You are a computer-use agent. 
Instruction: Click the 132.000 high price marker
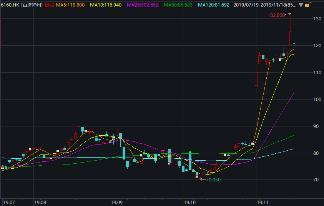[276, 15]
